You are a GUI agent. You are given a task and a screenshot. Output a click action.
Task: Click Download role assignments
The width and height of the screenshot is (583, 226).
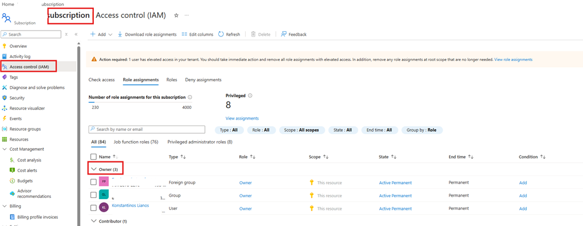point(147,34)
